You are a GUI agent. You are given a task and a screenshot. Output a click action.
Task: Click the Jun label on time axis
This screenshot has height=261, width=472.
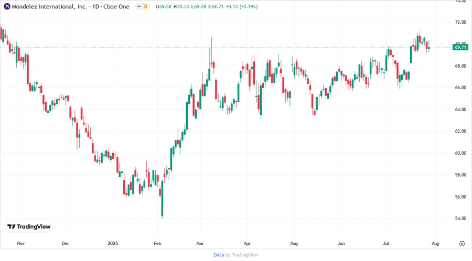coord(341,243)
